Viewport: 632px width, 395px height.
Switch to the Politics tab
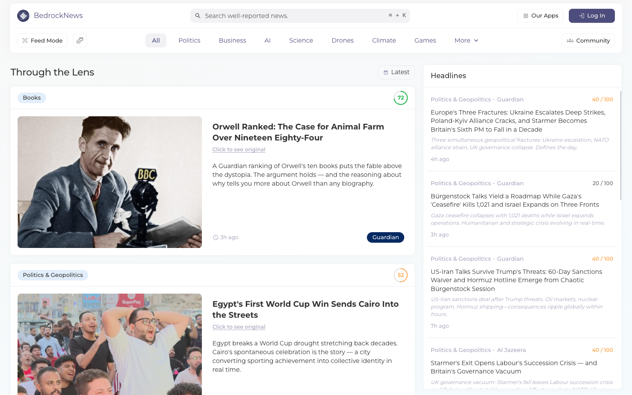[190, 40]
